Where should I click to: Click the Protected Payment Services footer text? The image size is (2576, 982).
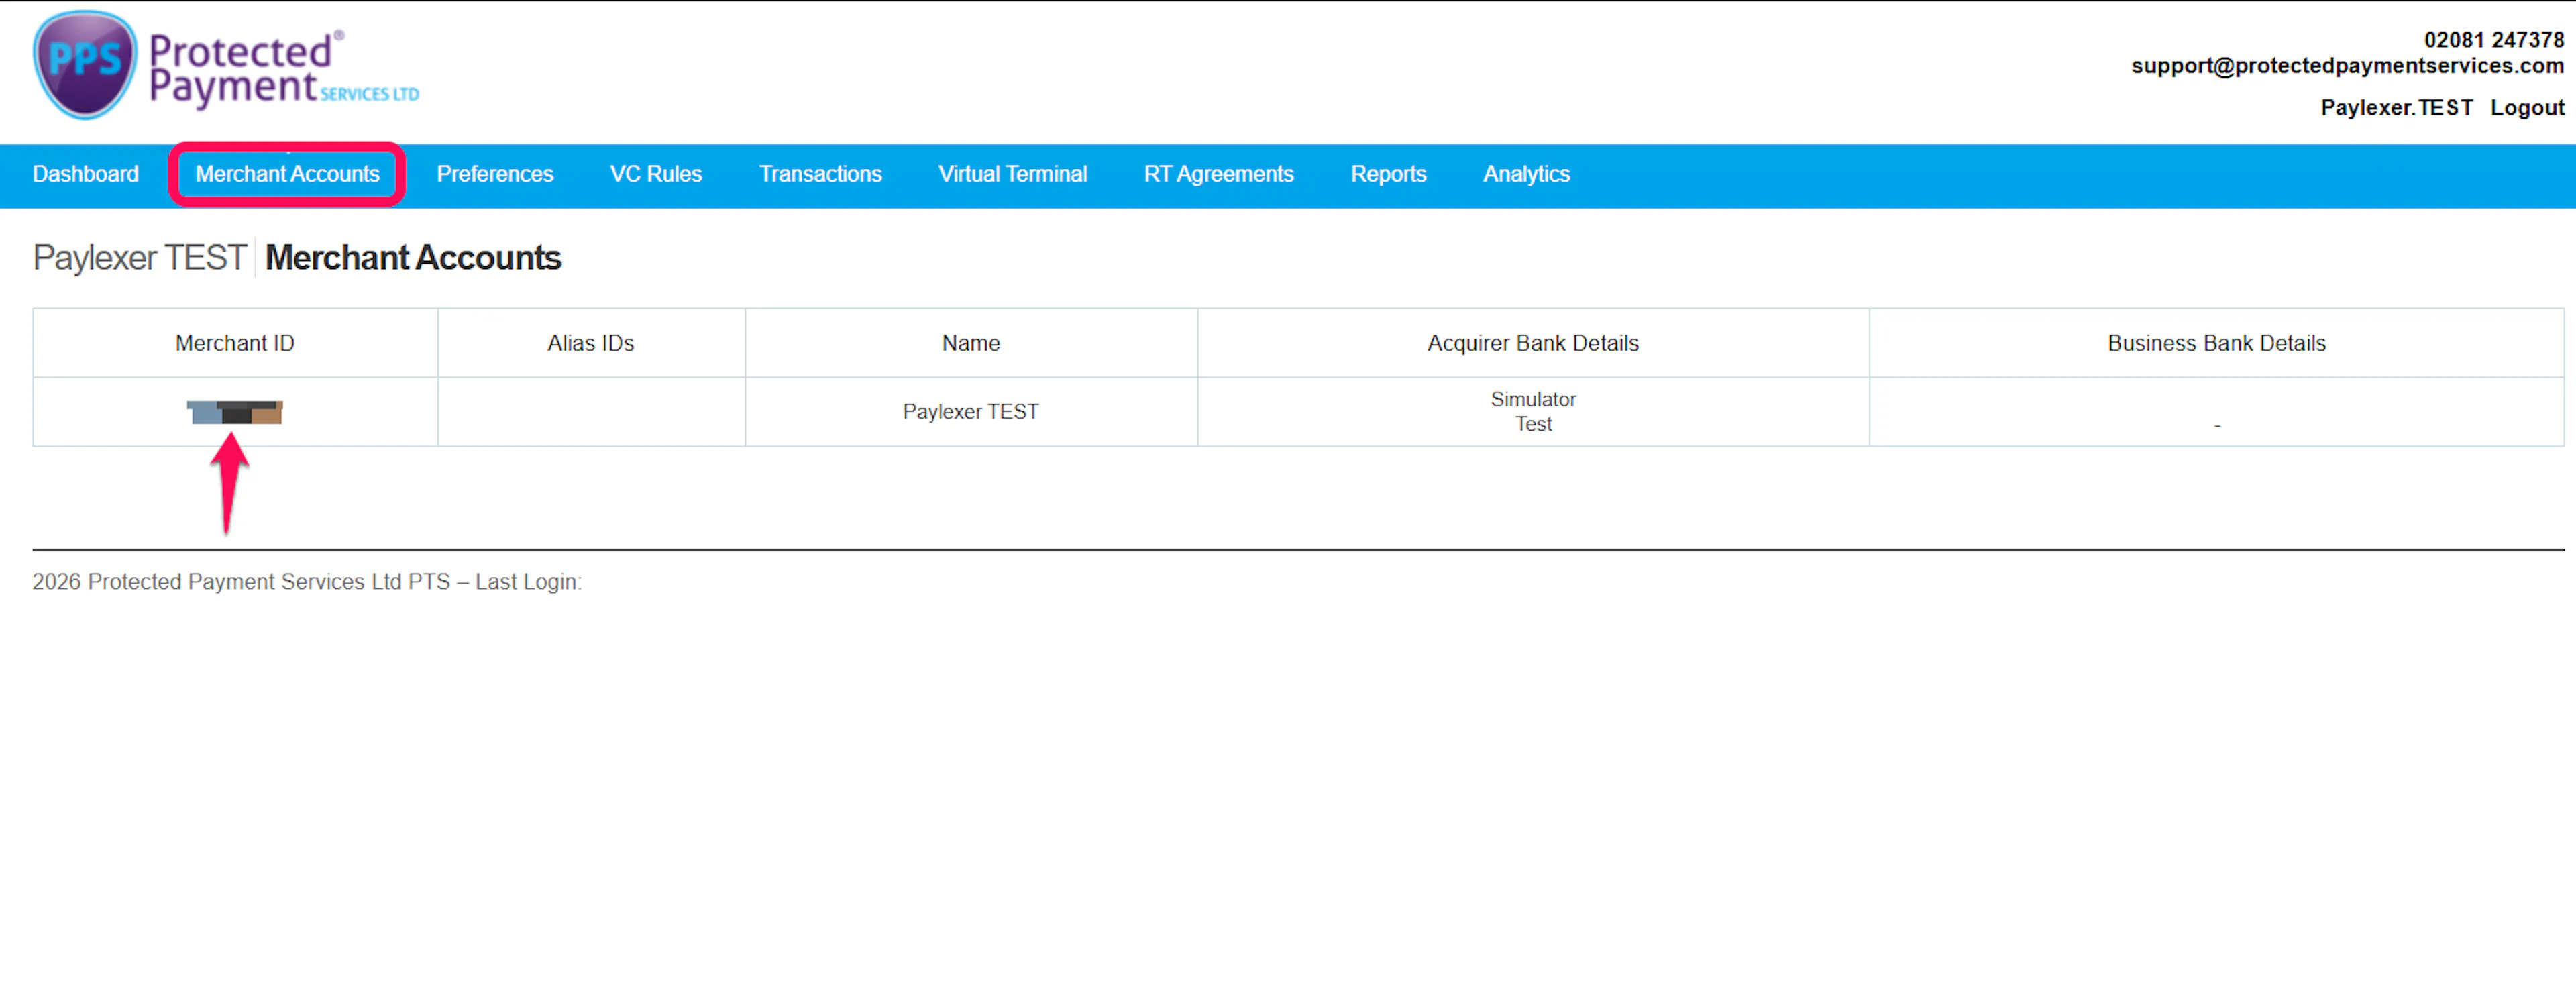click(306, 582)
